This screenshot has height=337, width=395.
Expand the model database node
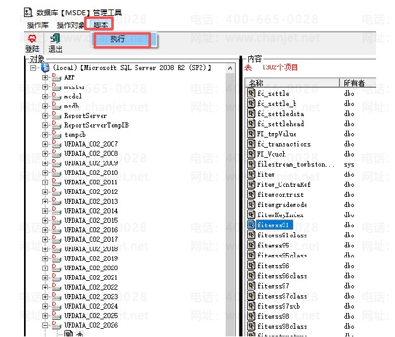[x=45, y=97]
